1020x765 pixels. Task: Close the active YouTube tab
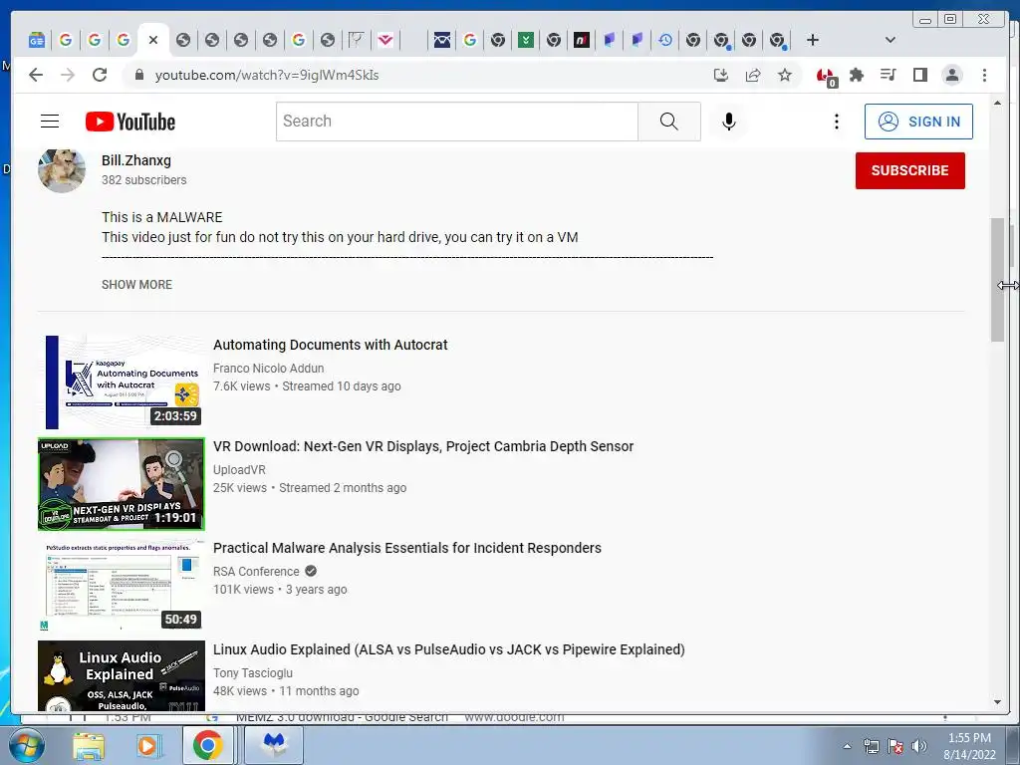(x=153, y=40)
